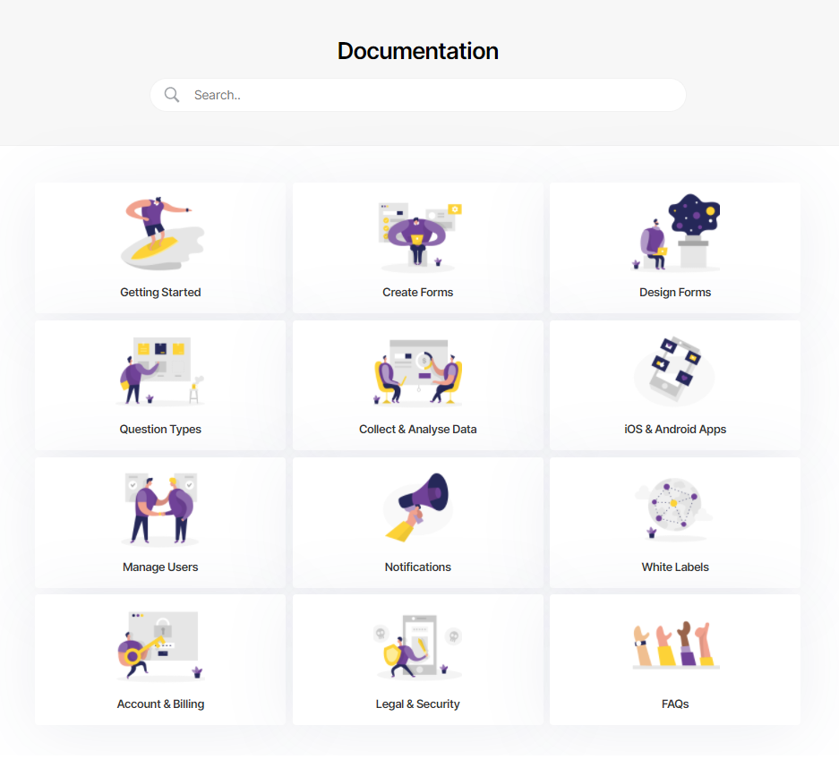Click the smartphone illustration for mobile apps
Image resolution: width=839 pixels, height=759 pixels.
tap(675, 371)
